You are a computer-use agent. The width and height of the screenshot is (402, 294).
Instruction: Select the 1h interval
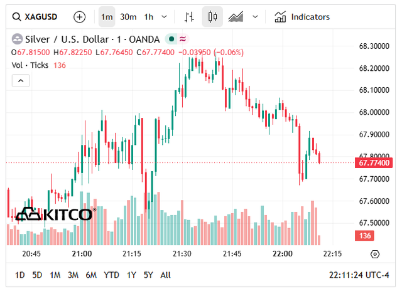coord(149,17)
